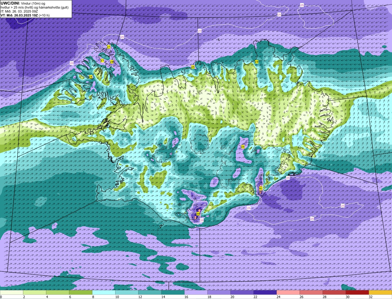
Task: Click the dark indigo 22–24 m/s legend swatch
Action: click(x=265, y=293)
